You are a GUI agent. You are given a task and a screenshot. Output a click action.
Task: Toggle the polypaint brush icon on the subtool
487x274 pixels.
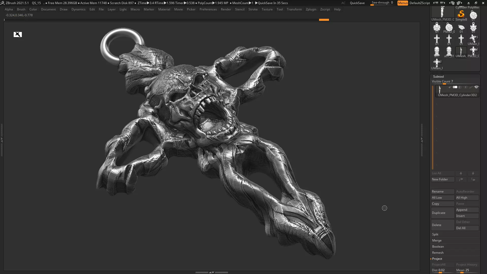pos(471,87)
